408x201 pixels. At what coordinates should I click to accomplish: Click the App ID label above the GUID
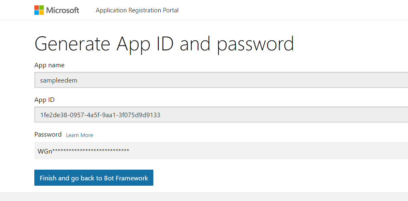[x=44, y=100]
